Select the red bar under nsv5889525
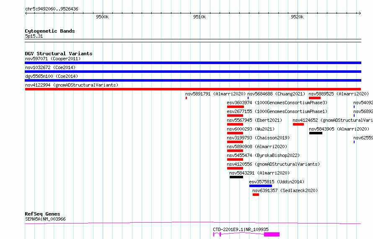Viewport: 373px width, 239px height. pyautogui.click(x=315, y=98)
